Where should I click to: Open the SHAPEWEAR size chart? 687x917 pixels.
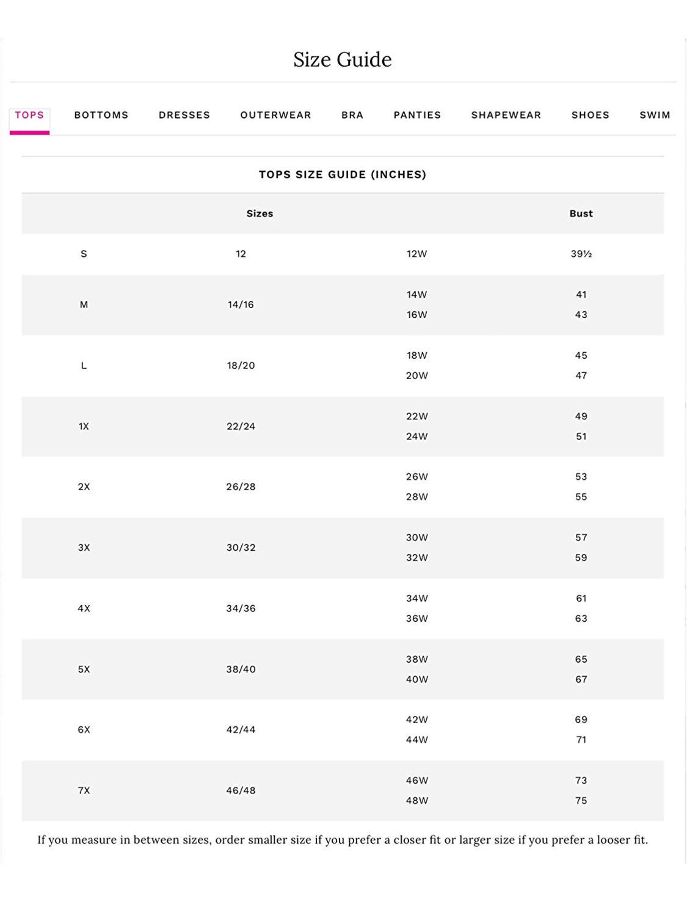(506, 115)
